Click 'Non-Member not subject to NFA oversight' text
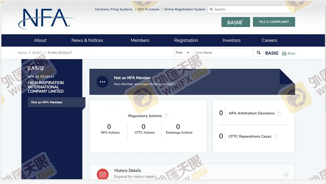Viewport: 326px width, 184px height. 144,84
